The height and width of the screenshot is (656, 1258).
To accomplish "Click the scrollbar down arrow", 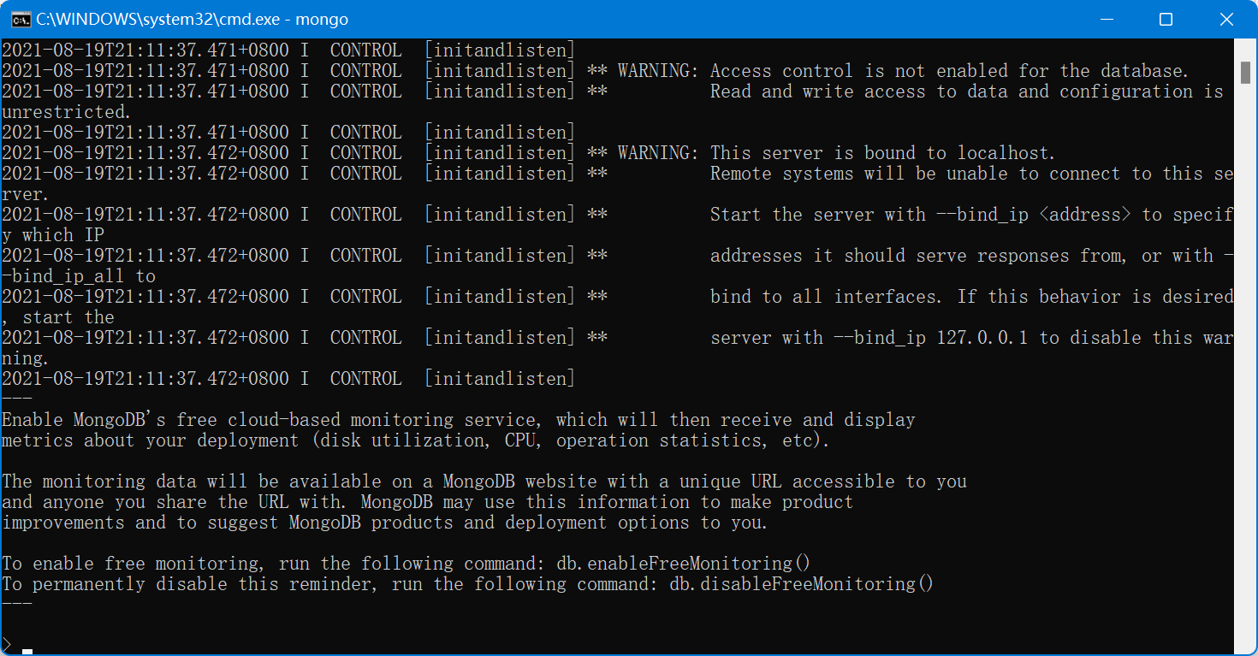I will (x=1247, y=644).
